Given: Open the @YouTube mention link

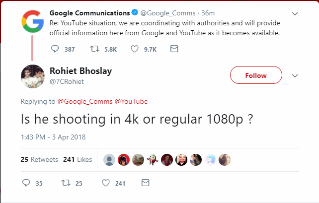Looking at the screenshot, I should point(131,102).
